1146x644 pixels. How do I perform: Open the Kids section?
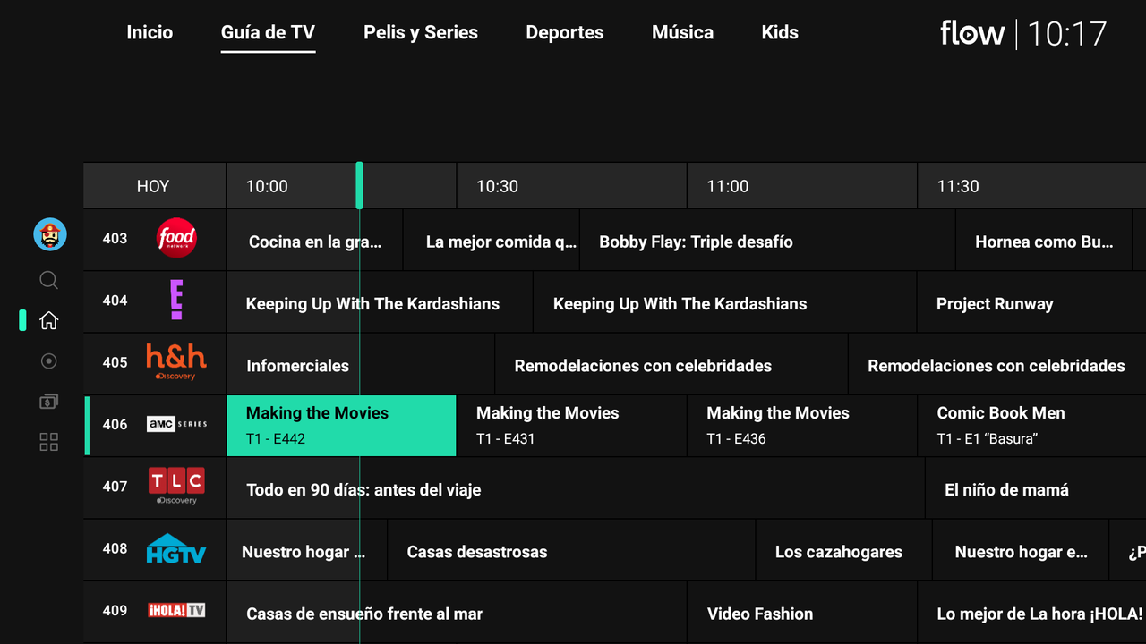click(x=779, y=33)
